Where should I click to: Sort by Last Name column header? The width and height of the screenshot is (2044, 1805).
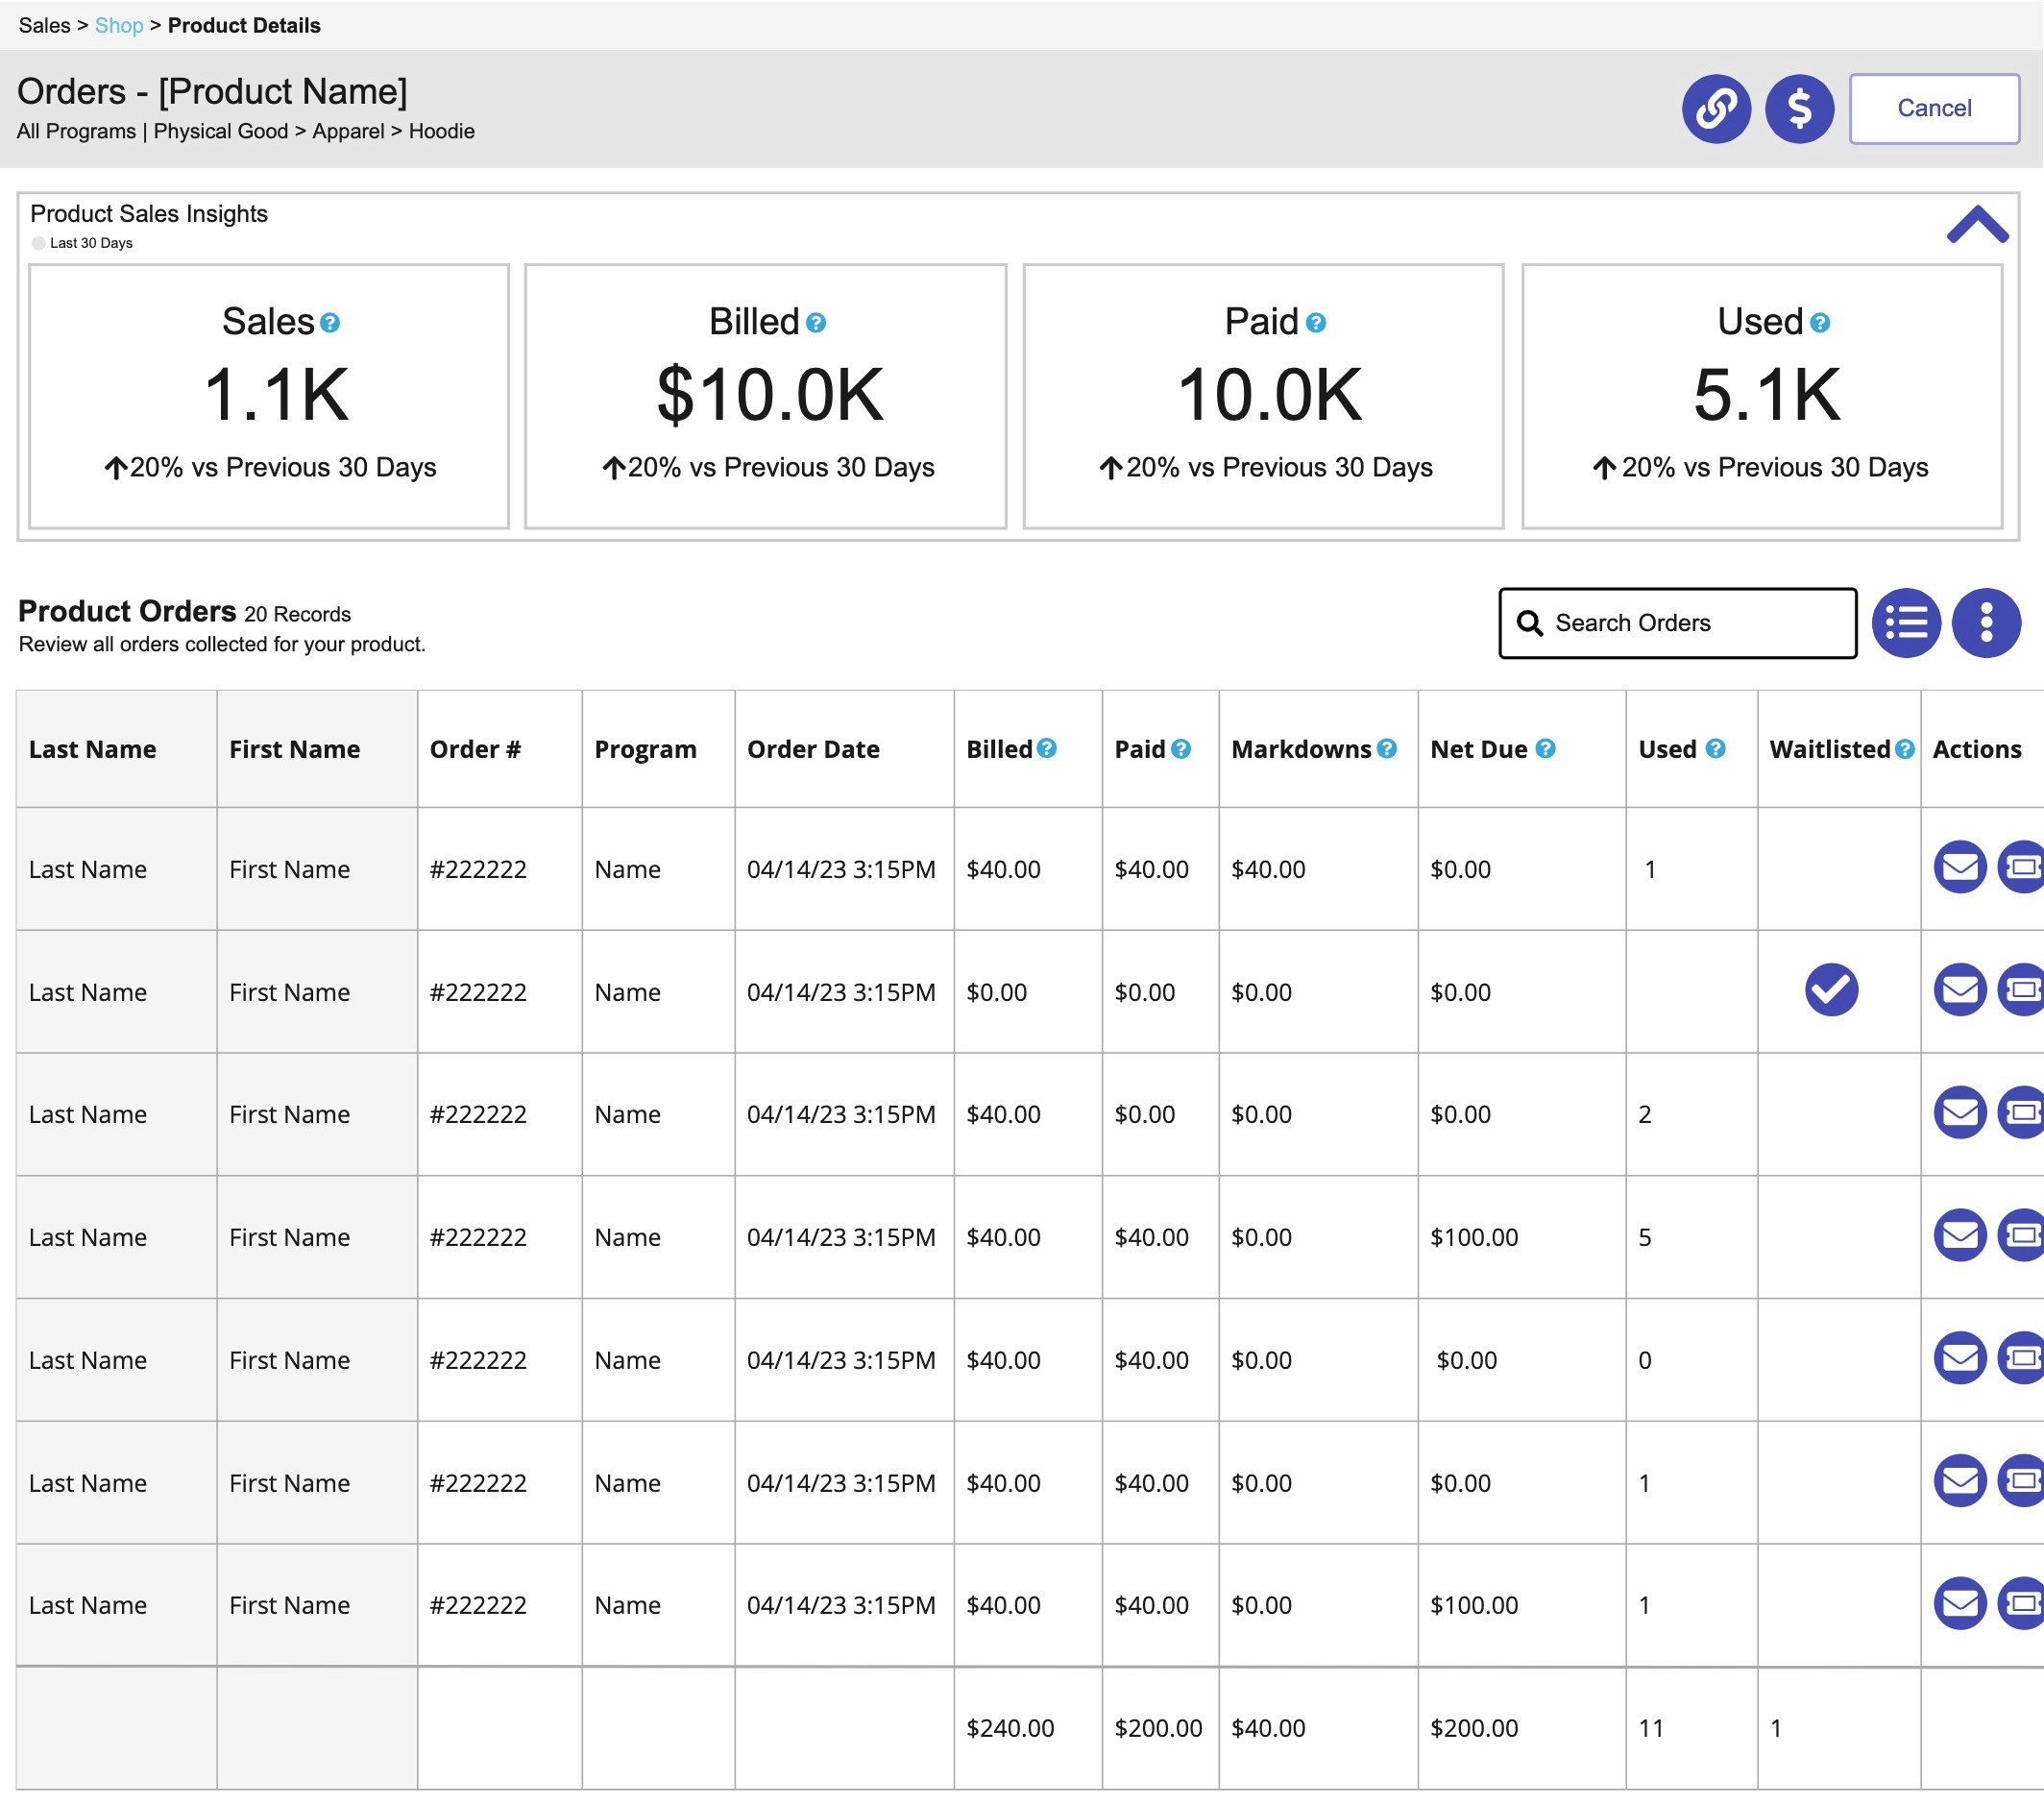(x=92, y=749)
